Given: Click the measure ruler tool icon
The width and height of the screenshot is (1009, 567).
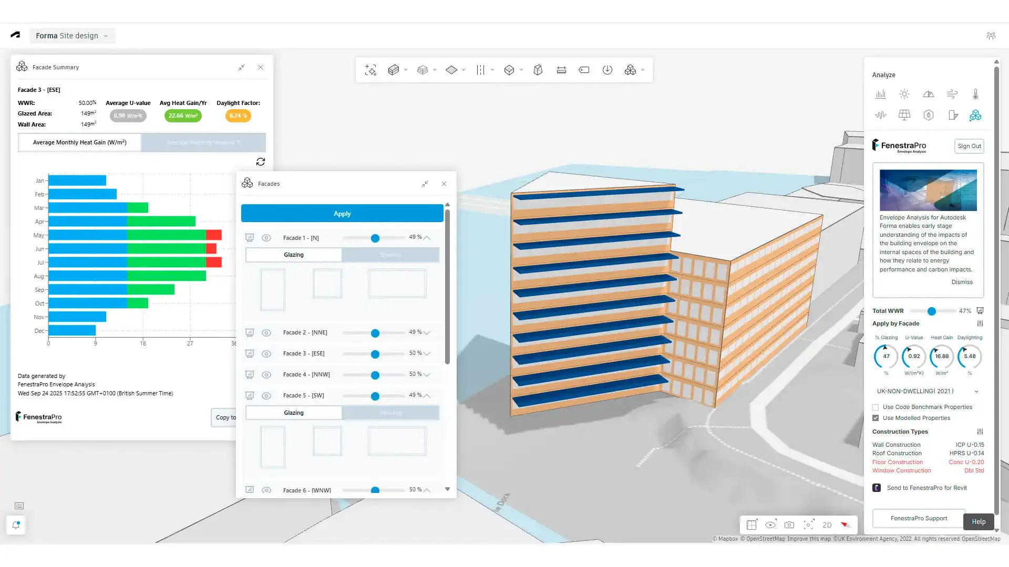Looking at the screenshot, I should [561, 70].
